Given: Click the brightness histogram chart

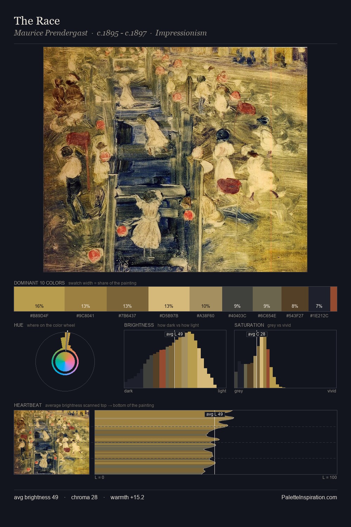Looking at the screenshot, I should click(175, 359).
